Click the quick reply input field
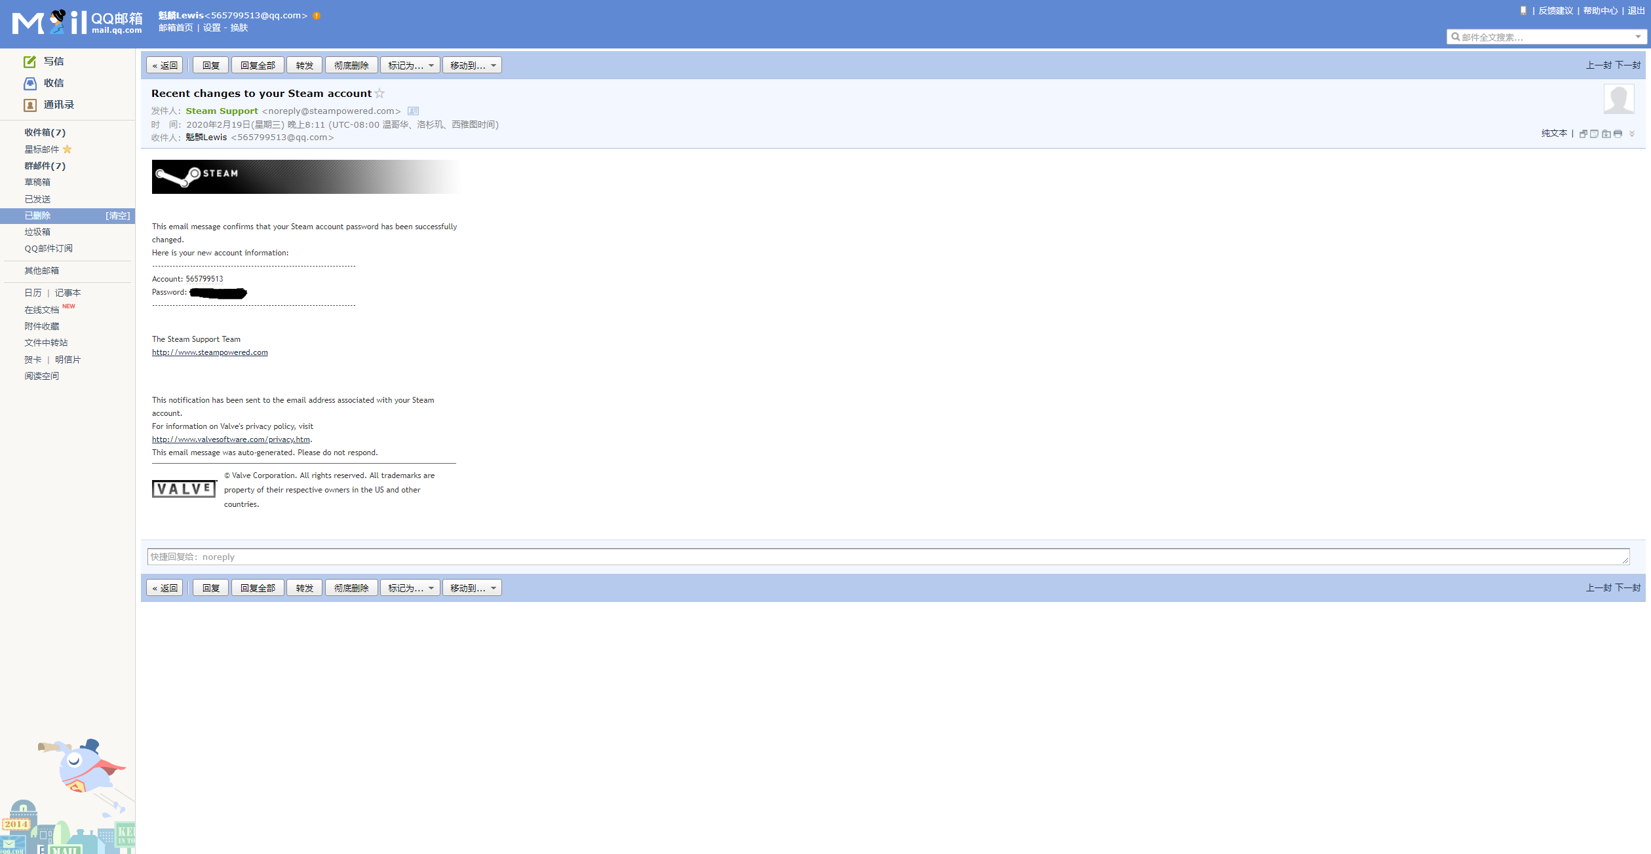This screenshot has height=854, width=1651. 888,557
